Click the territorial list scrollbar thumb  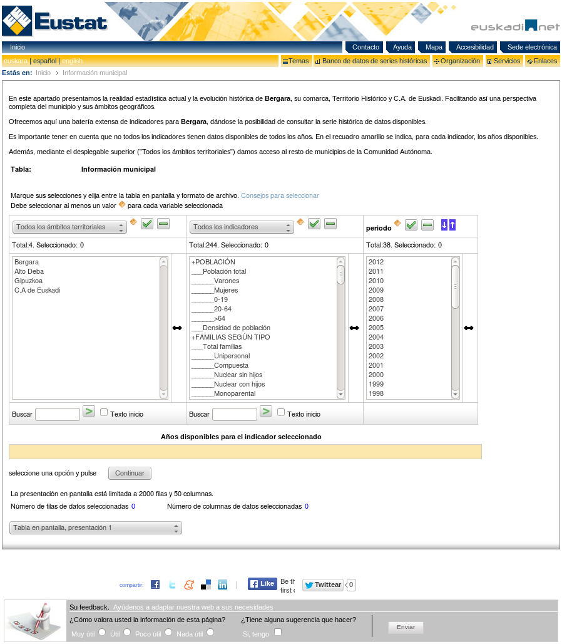164,328
